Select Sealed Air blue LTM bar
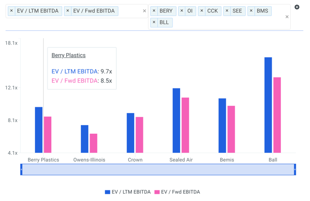Screen dimensions: 310x201 coord(176,120)
